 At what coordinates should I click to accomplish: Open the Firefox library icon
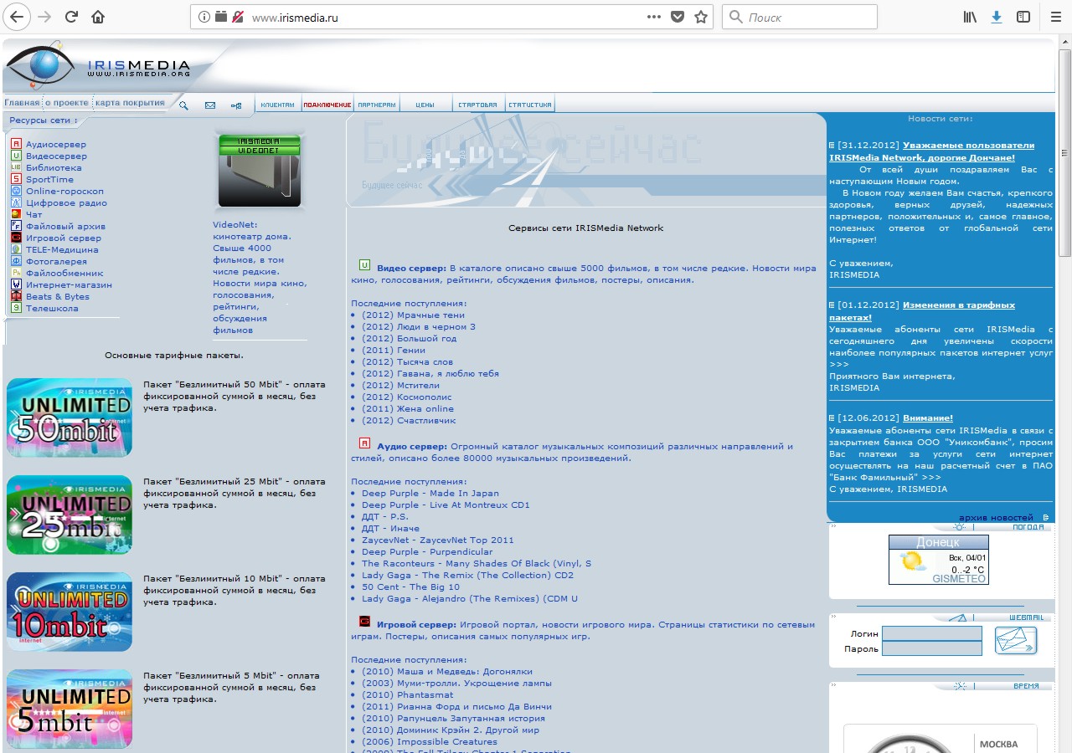(970, 17)
